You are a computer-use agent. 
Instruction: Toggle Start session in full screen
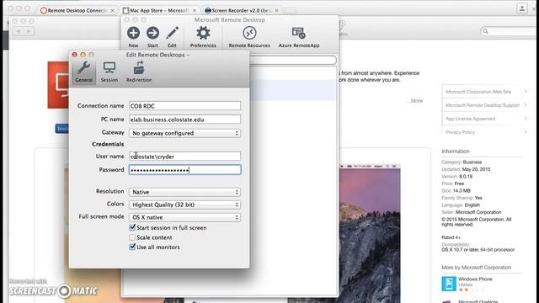point(132,227)
